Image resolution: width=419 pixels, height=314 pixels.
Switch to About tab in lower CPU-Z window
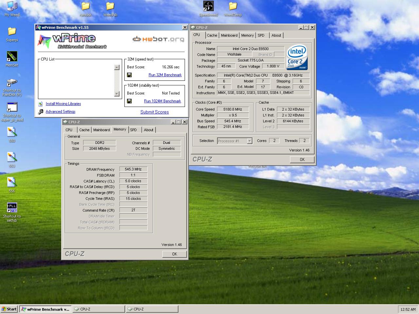149,130
